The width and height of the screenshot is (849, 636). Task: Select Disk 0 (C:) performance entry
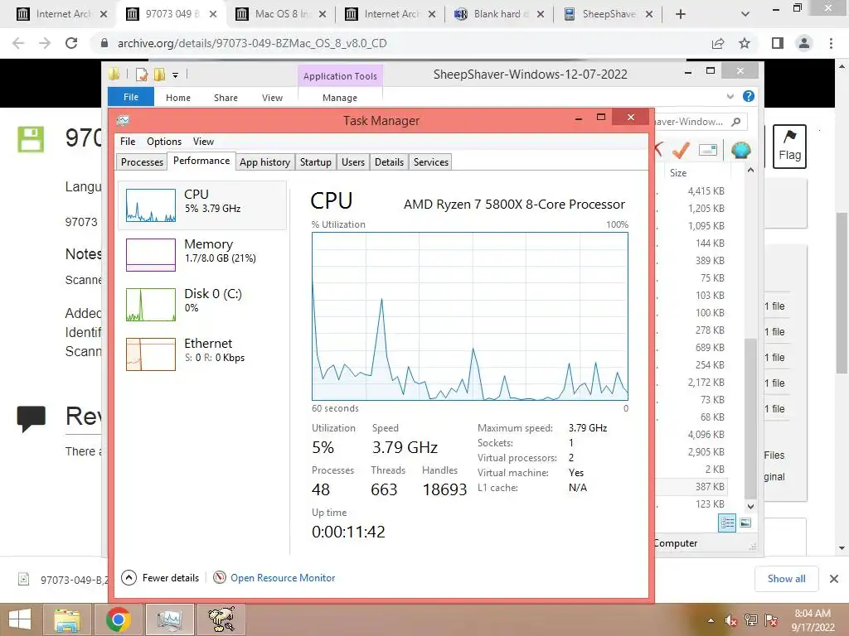click(202, 305)
